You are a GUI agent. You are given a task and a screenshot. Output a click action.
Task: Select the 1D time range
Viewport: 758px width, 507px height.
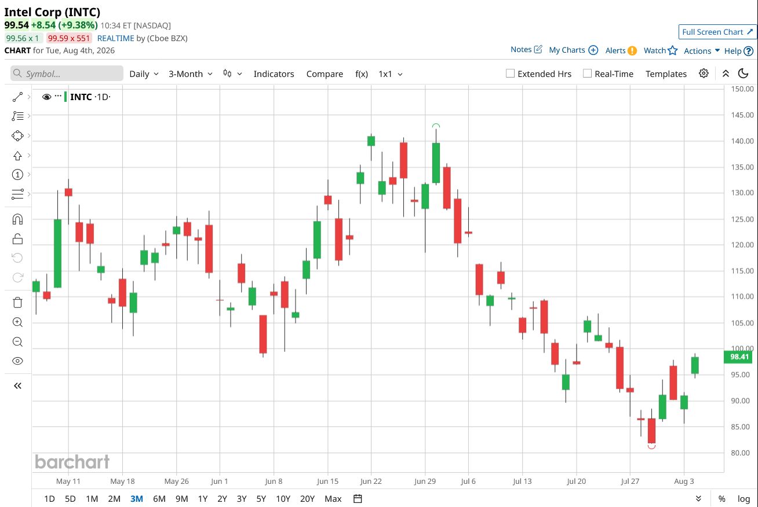click(x=50, y=498)
